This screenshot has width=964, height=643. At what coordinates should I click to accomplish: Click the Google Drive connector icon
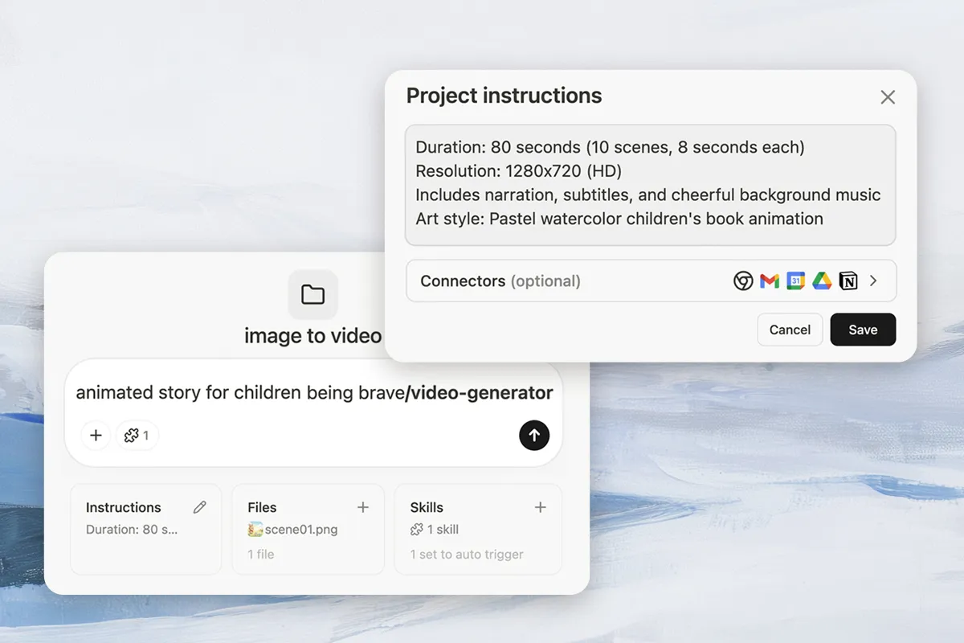[x=821, y=281]
